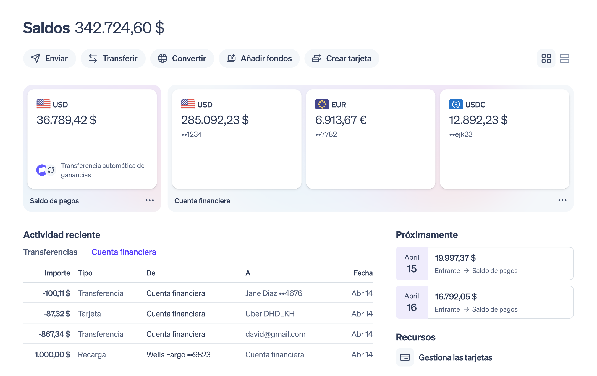The height and width of the screenshot is (376, 597).
Task: Switch to grid view layout
Action: click(x=546, y=58)
